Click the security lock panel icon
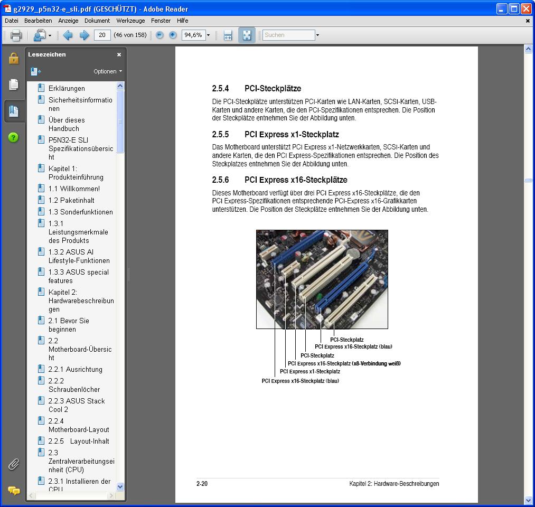Image resolution: width=535 pixels, height=507 pixels. 14,58
